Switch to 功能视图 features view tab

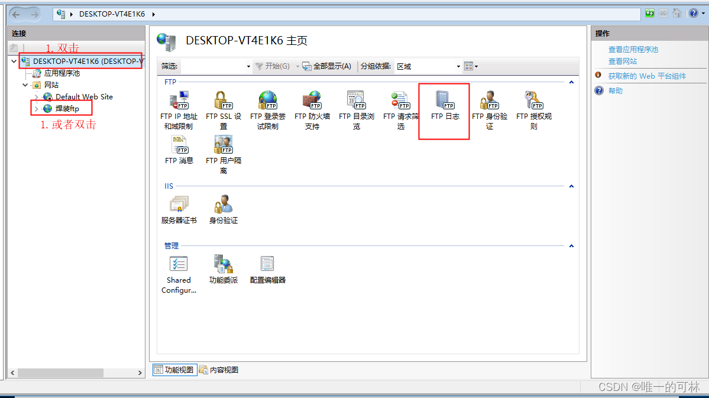(x=174, y=370)
